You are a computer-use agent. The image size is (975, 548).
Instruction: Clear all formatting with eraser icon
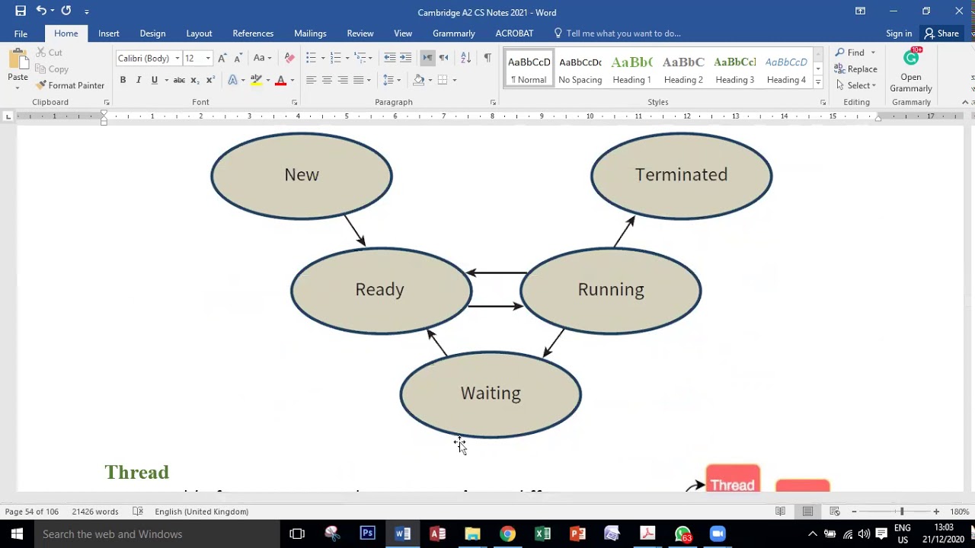pos(289,58)
